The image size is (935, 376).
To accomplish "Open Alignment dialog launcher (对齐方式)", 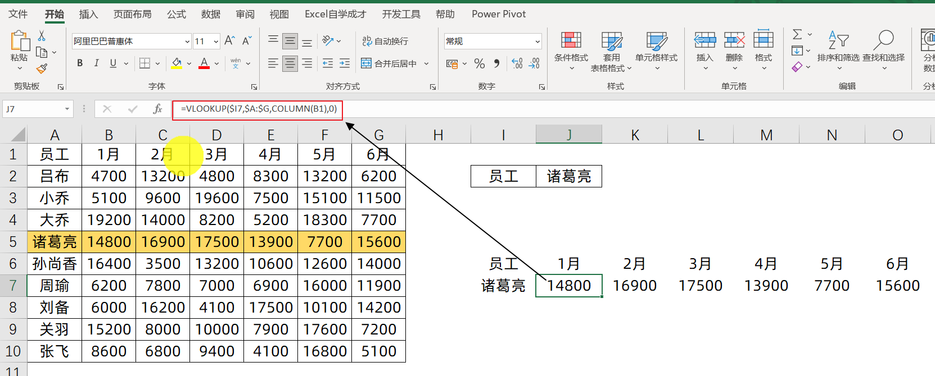I will (433, 87).
